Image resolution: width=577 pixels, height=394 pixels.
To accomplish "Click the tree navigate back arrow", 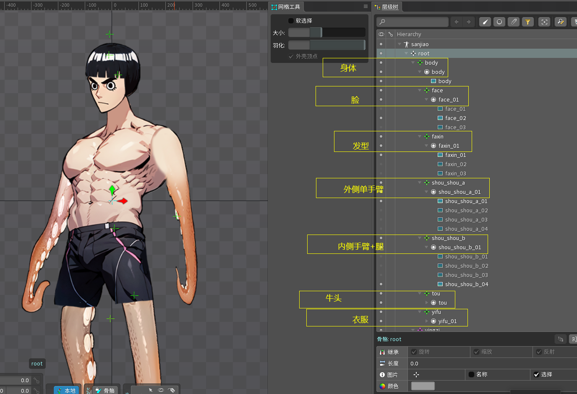I will pos(457,22).
